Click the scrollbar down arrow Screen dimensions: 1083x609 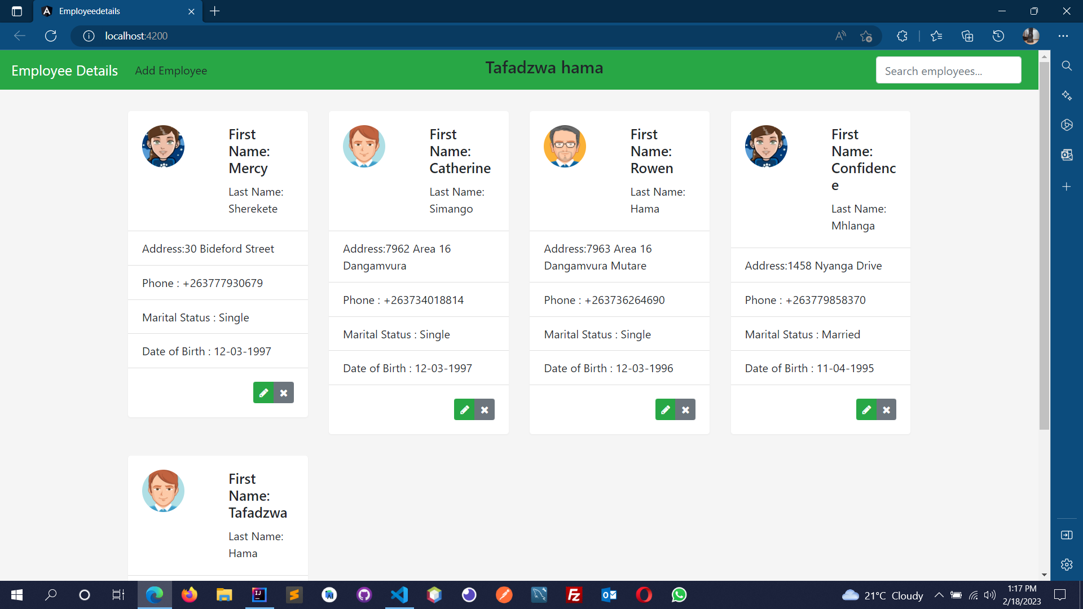1044,575
